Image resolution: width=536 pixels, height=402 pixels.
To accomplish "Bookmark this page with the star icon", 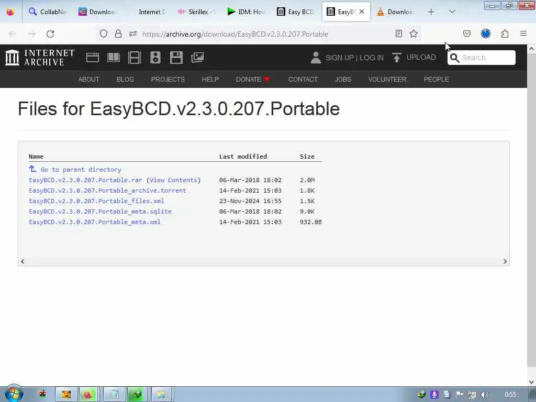I will 414,33.
